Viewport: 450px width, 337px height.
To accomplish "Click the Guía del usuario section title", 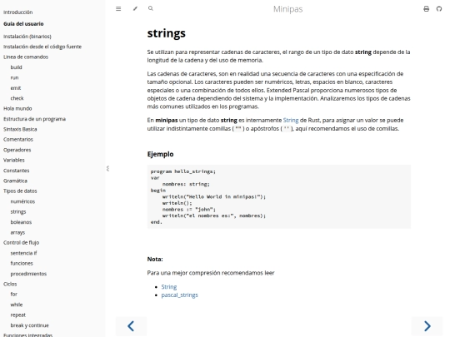I will point(23,24).
